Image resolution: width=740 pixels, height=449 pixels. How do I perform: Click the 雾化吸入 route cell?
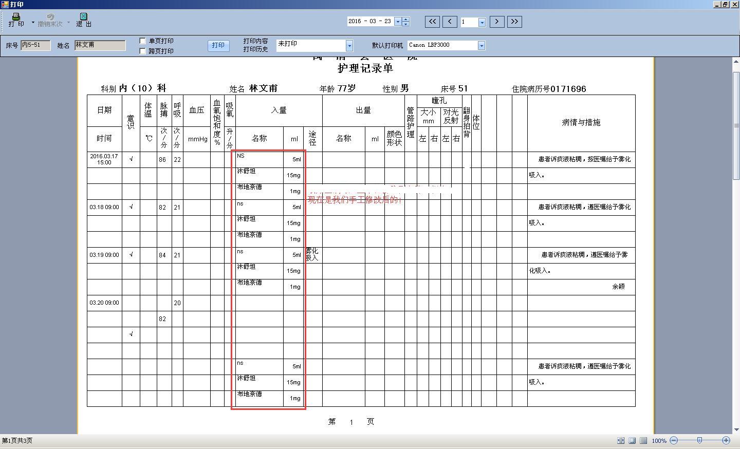click(x=312, y=254)
